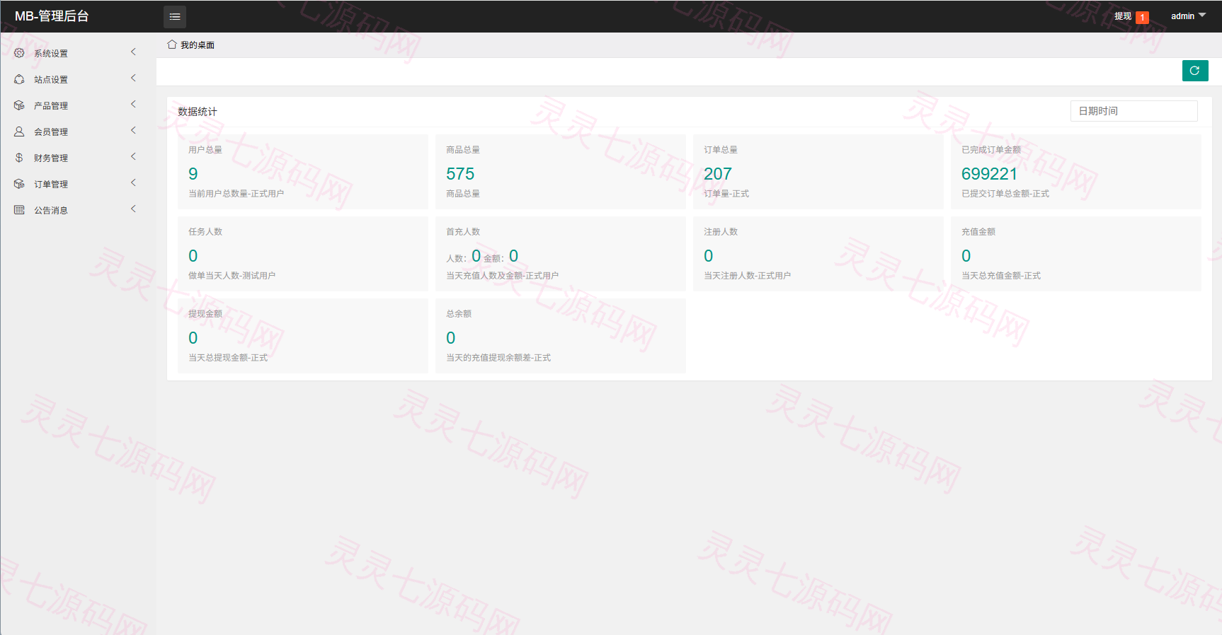Image resolution: width=1222 pixels, height=635 pixels.
Task: Click the 当天的充值提现余额差-正式 caption
Action: click(498, 358)
